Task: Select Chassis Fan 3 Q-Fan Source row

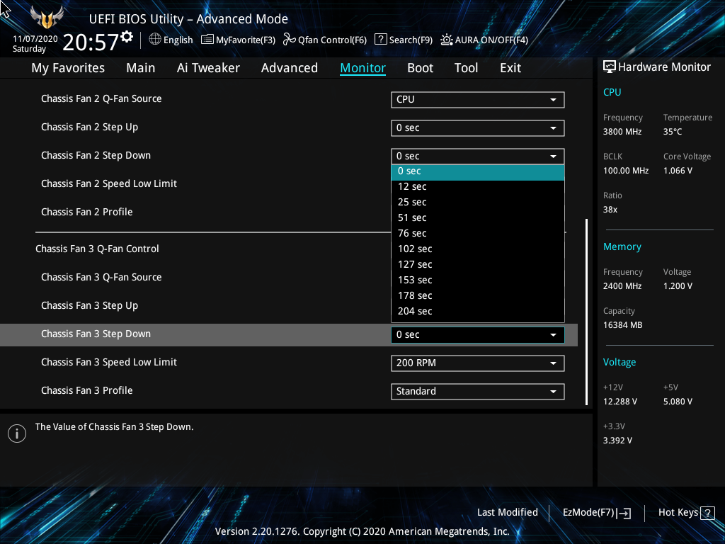Action: tap(101, 278)
